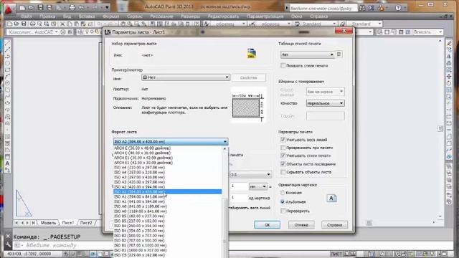Select the Rectangle tool in the Draw toolbar
Viewport: 459px width, 258px height.
(8, 70)
